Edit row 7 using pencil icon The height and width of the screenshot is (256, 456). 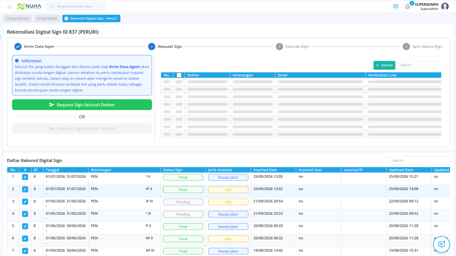pyautogui.click(x=25, y=251)
